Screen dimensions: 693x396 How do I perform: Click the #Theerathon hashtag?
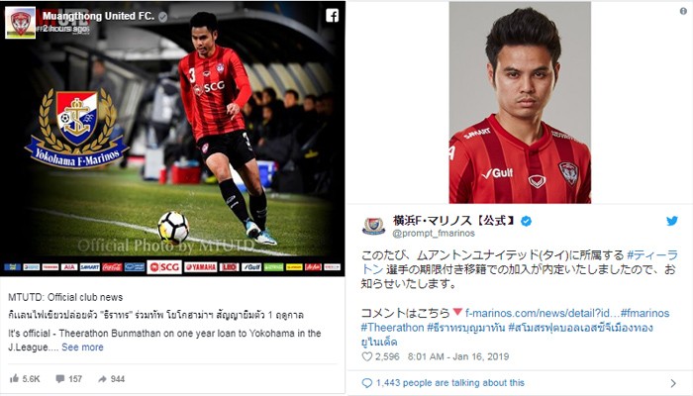point(392,328)
